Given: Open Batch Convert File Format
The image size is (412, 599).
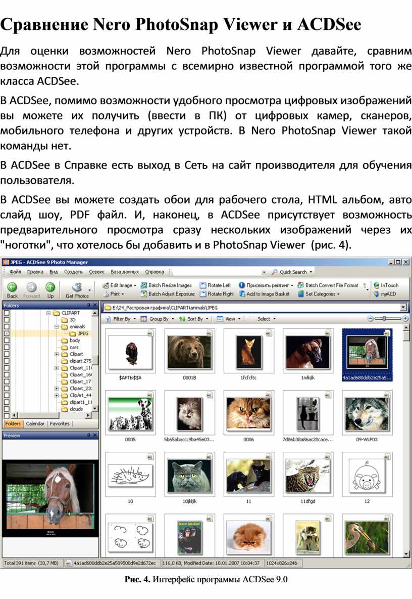Looking at the screenshot, I should click(x=328, y=285).
